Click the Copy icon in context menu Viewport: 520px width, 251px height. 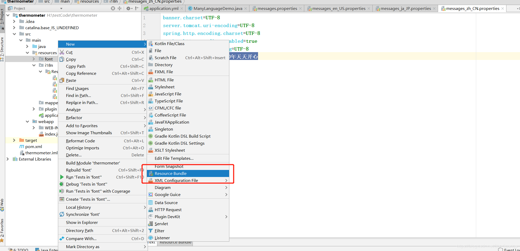click(x=62, y=59)
